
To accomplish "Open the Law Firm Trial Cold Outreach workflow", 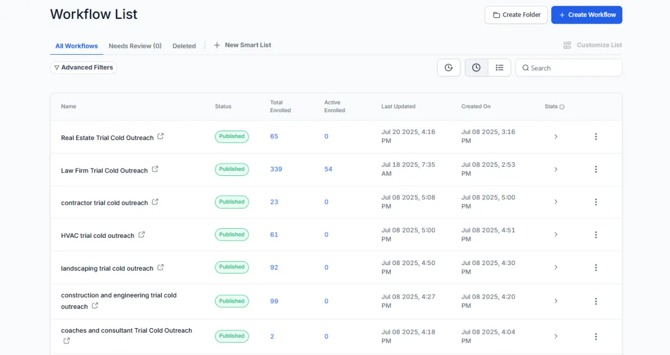I will (x=104, y=170).
